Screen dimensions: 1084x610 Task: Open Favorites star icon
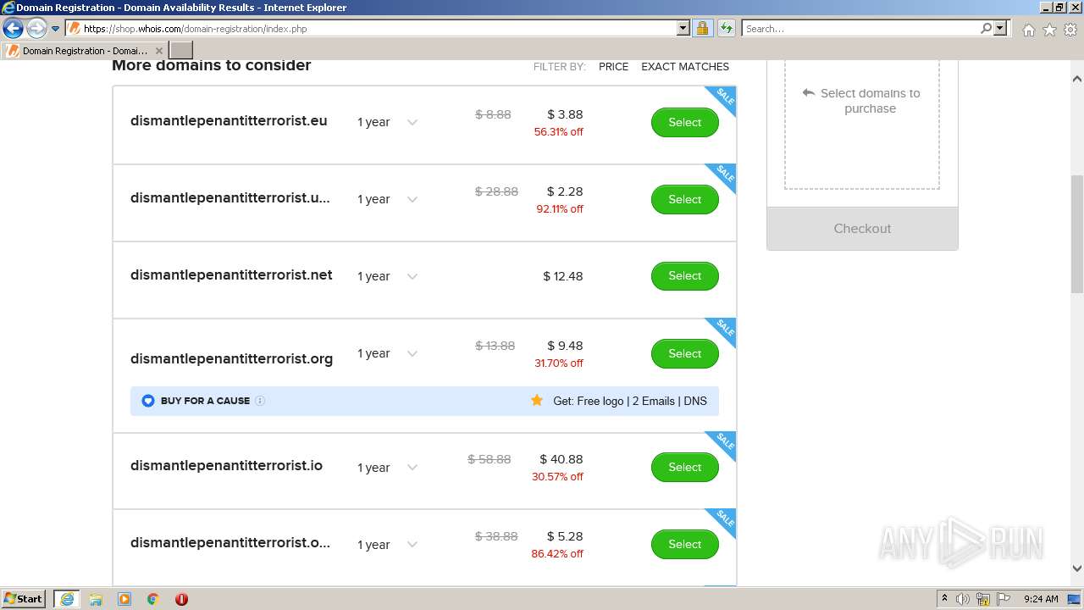pos(1049,30)
